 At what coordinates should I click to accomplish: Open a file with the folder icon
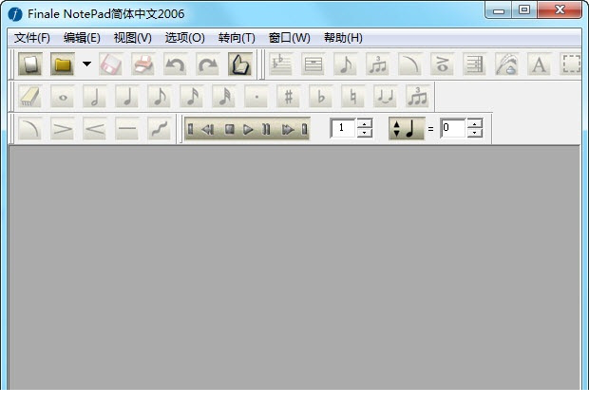[x=63, y=64]
